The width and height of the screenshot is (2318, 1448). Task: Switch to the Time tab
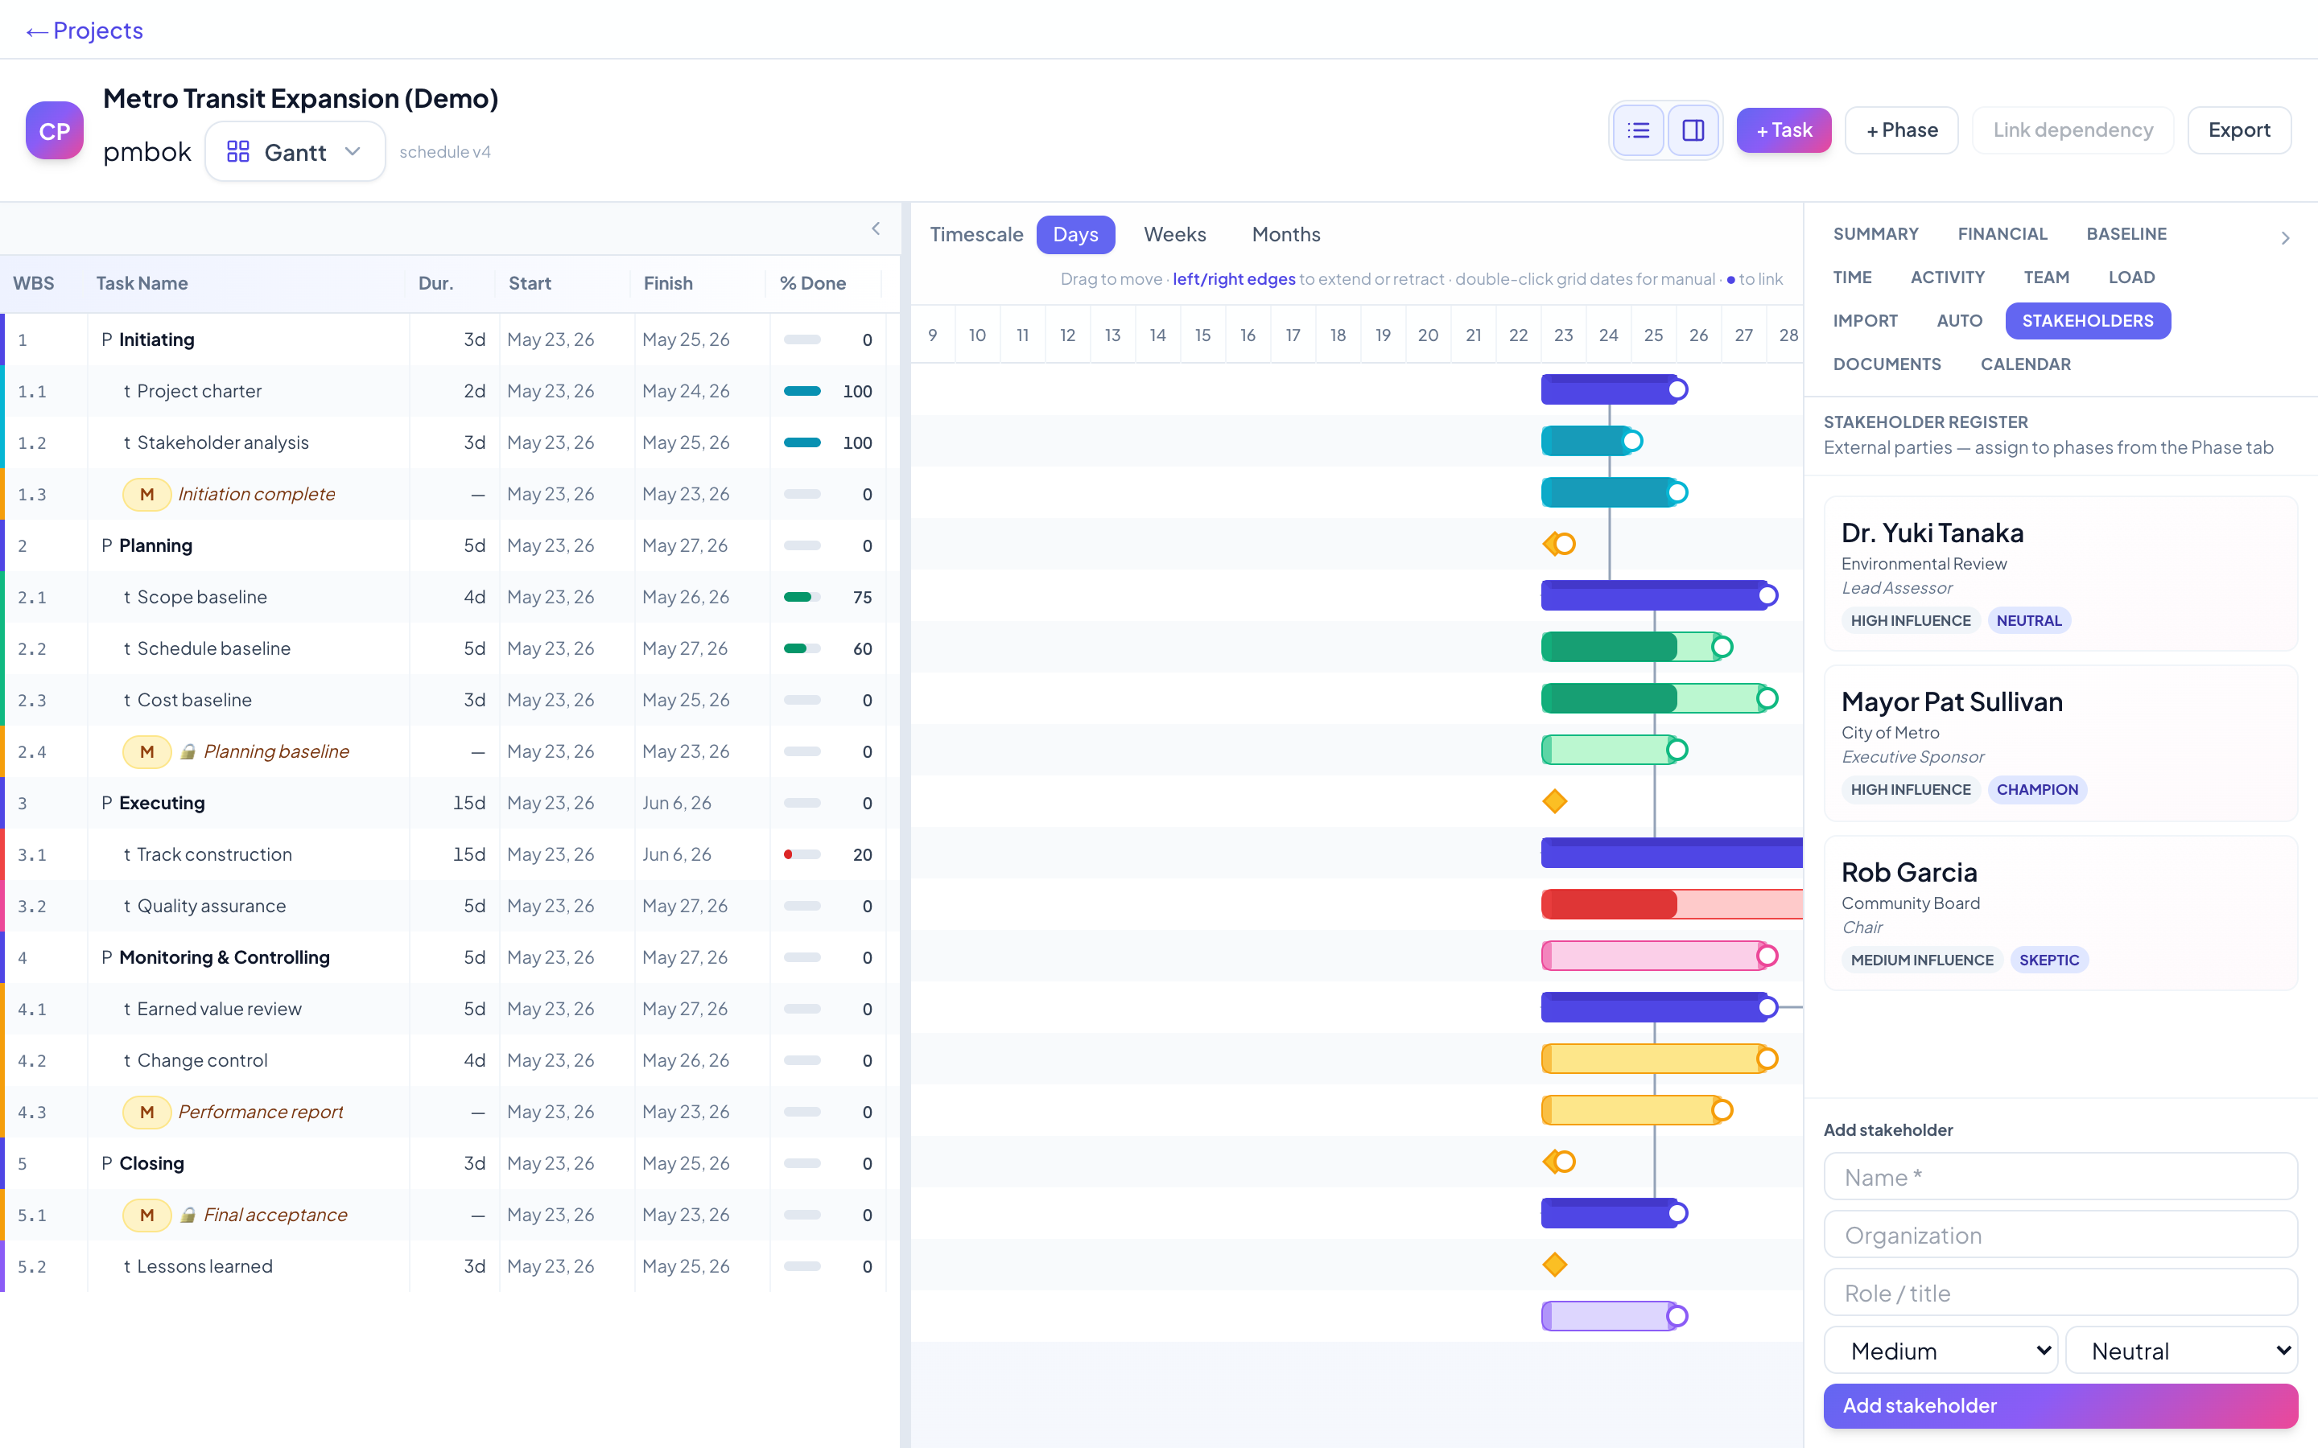1853,277
